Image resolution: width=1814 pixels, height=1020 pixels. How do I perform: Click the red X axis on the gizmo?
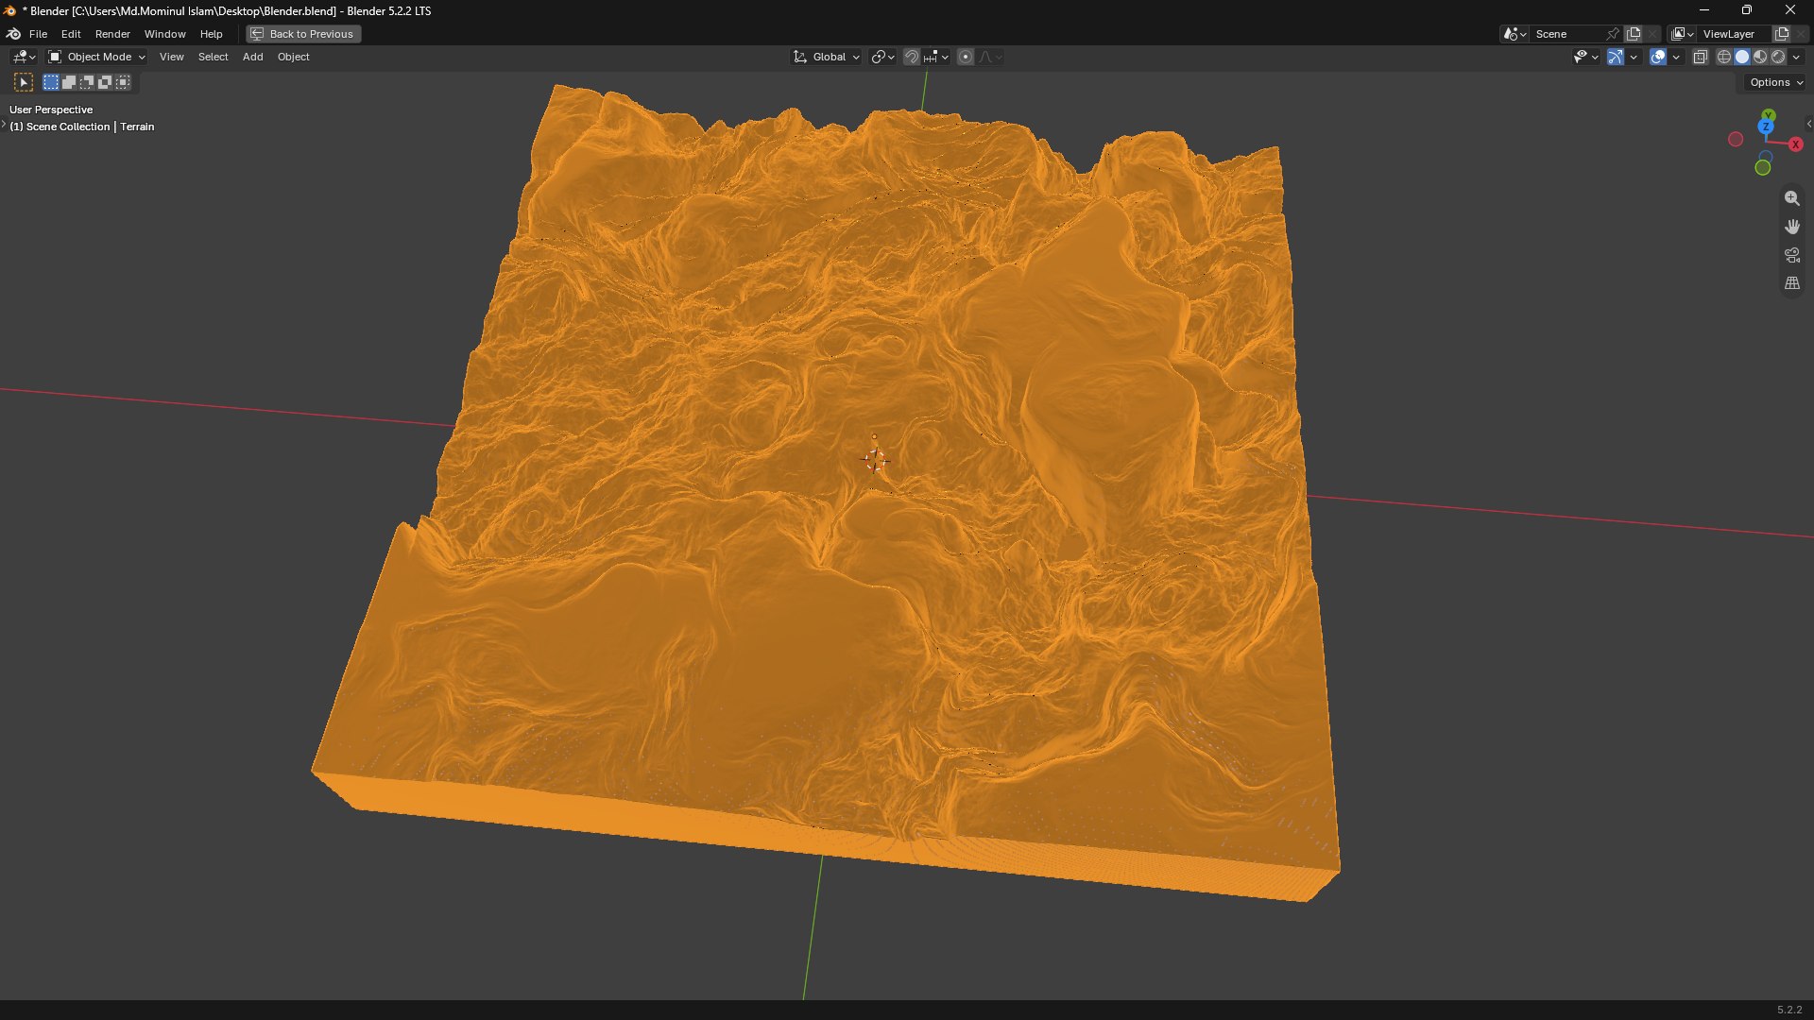pyautogui.click(x=1795, y=144)
